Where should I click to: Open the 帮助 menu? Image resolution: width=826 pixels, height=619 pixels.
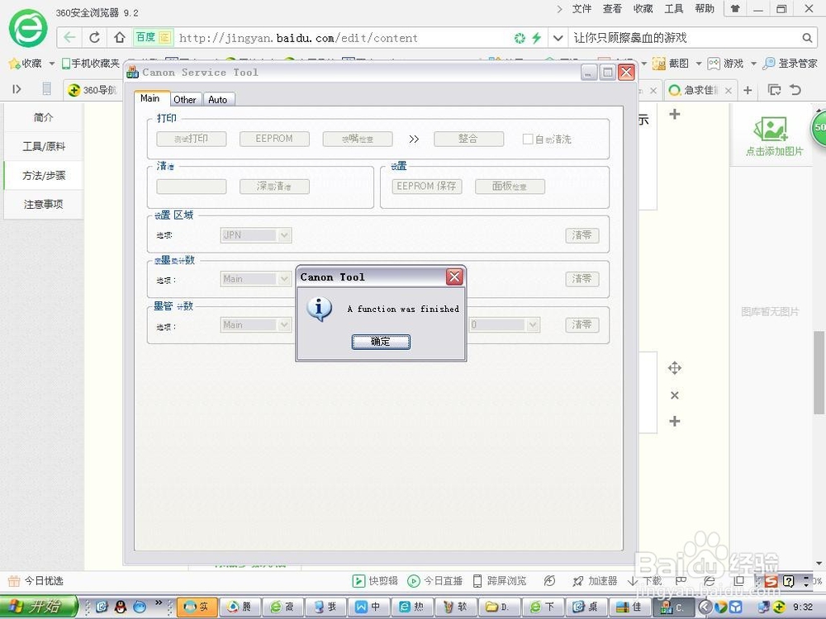705,9
